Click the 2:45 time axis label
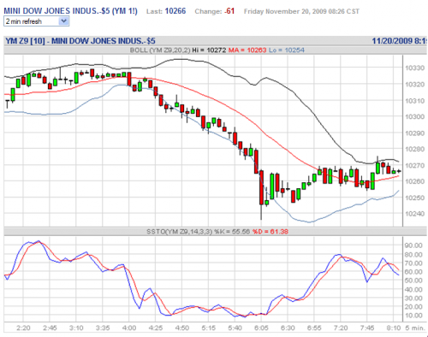 [x=50, y=328]
